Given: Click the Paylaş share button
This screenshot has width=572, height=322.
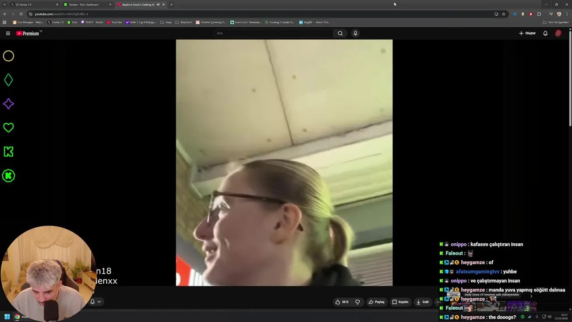Looking at the screenshot, I should [x=376, y=302].
